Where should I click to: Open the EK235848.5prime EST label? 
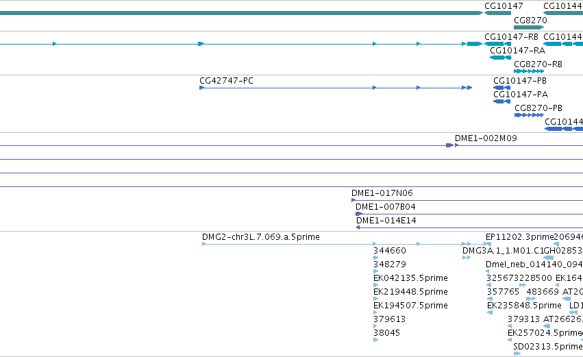(524, 306)
